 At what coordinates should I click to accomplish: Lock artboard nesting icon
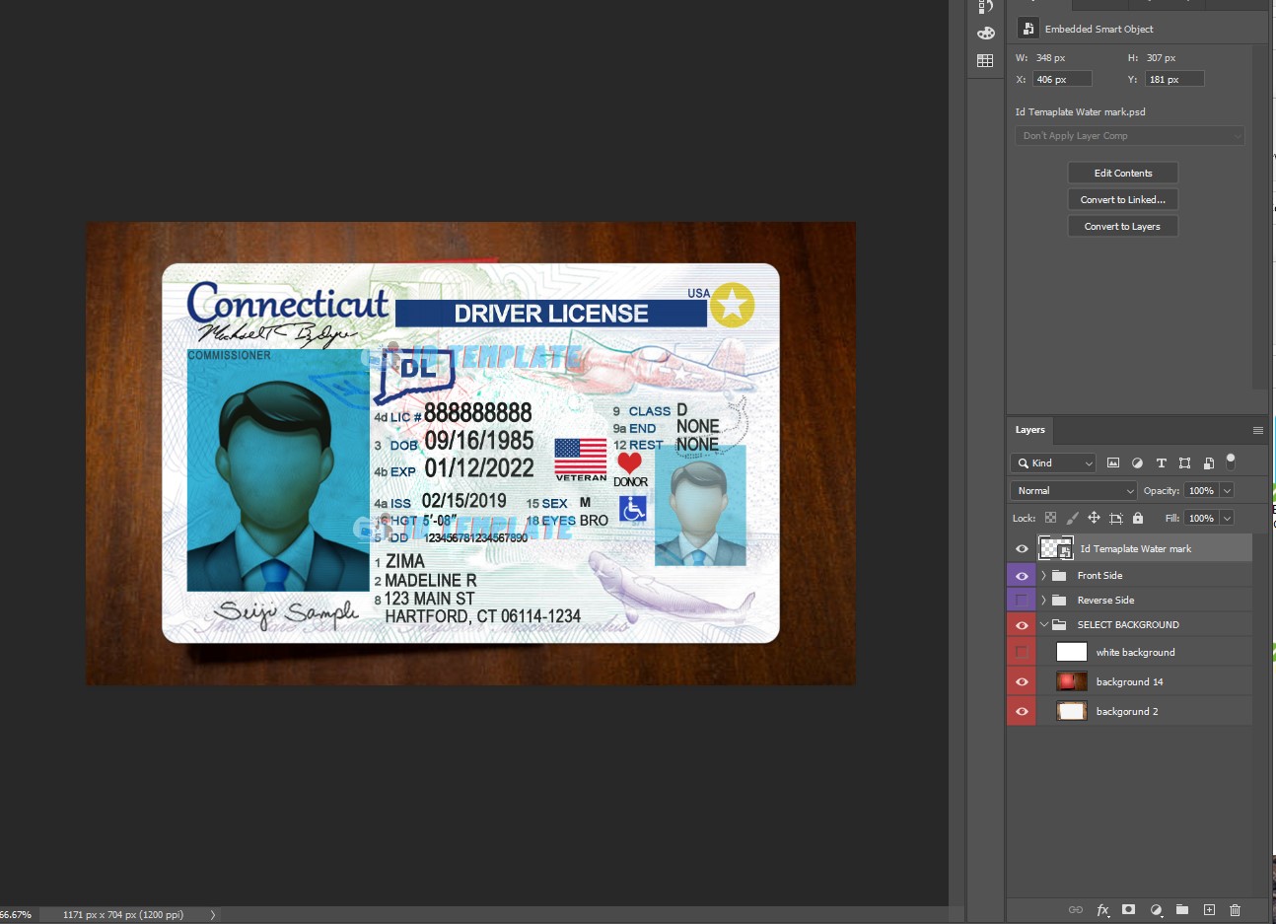tap(1116, 518)
